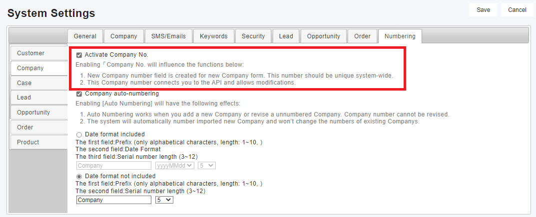The width and height of the screenshot is (536, 217).
Task: Expand the active serial number length dropdown
Action: click(164, 200)
